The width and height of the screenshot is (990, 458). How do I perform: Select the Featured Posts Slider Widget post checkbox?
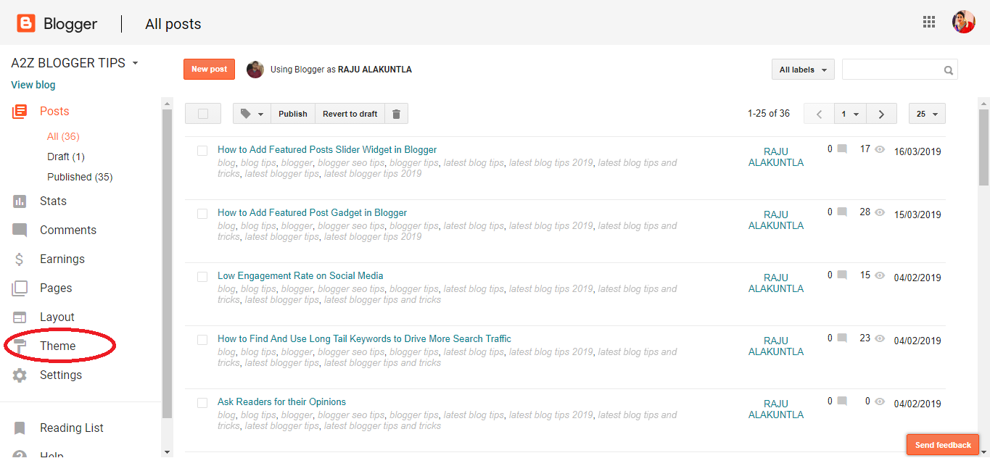pos(202,149)
